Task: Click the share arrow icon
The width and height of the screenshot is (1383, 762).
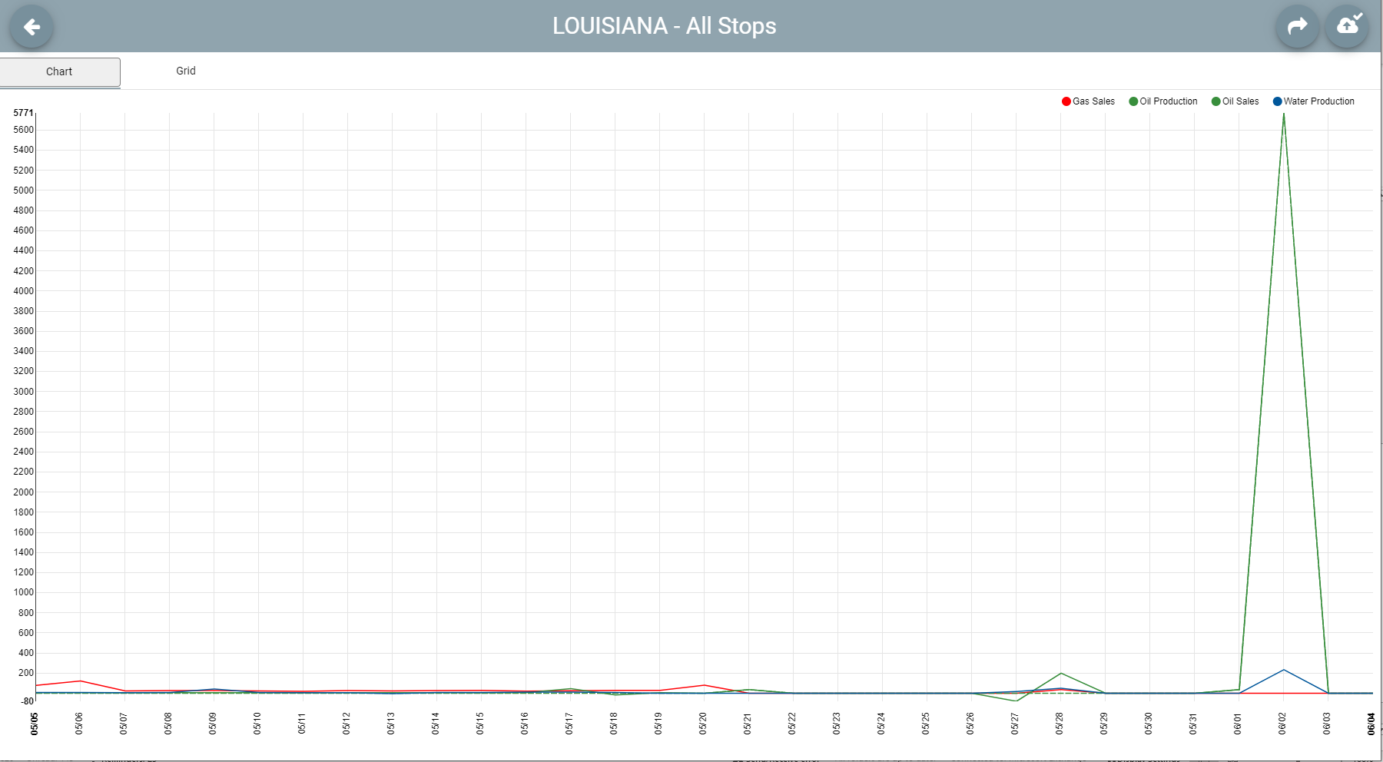Action: point(1297,27)
